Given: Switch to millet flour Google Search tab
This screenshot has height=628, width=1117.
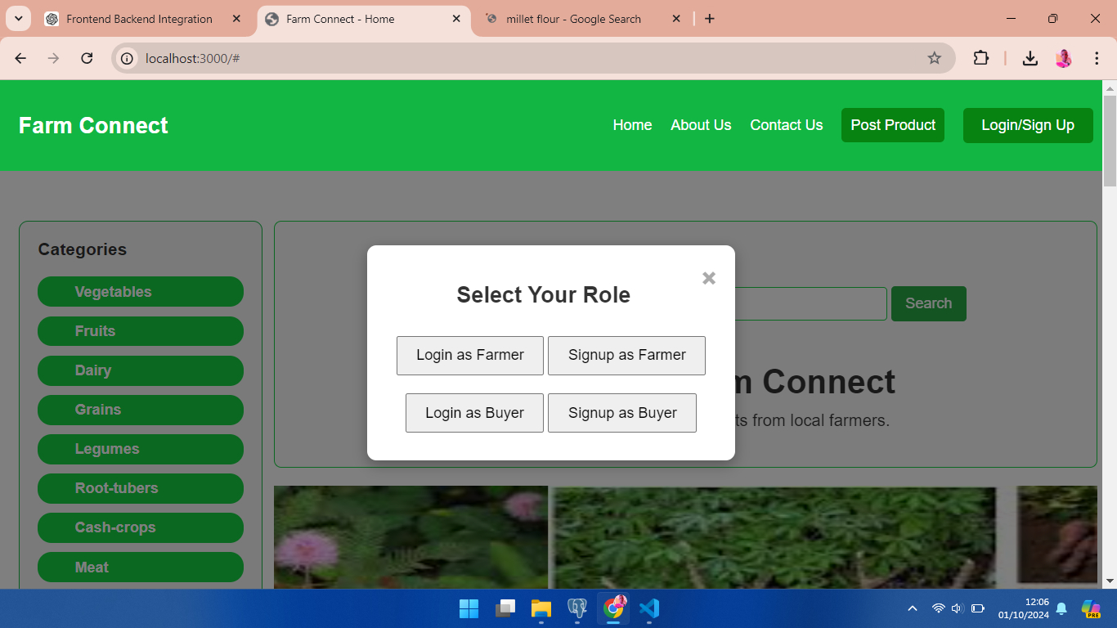Looking at the screenshot, I should tap(572, 19).
